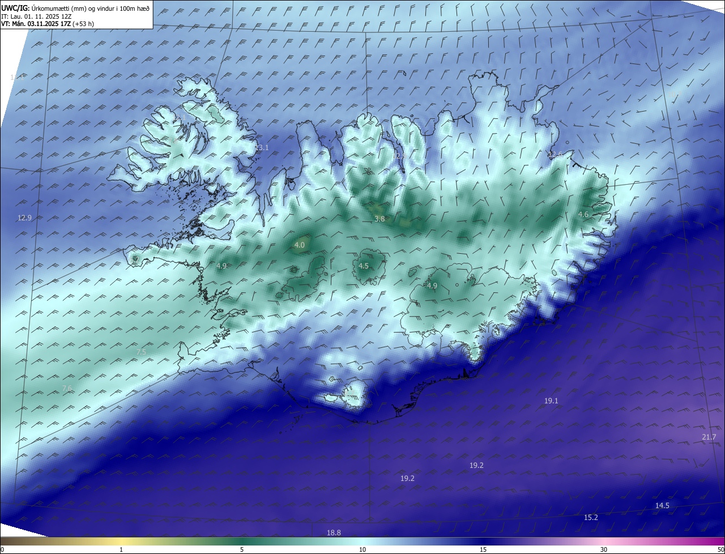Click the color scale tick label 10
Screen dimensions: 725x554
point(362,549)
